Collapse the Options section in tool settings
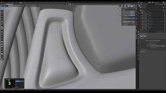The height and width of the screenshot is (93, 166). (142, 38)
